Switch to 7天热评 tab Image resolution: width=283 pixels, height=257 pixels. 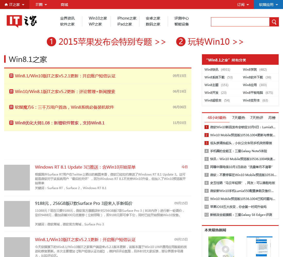pyautogui.click(x=257, y=118)
